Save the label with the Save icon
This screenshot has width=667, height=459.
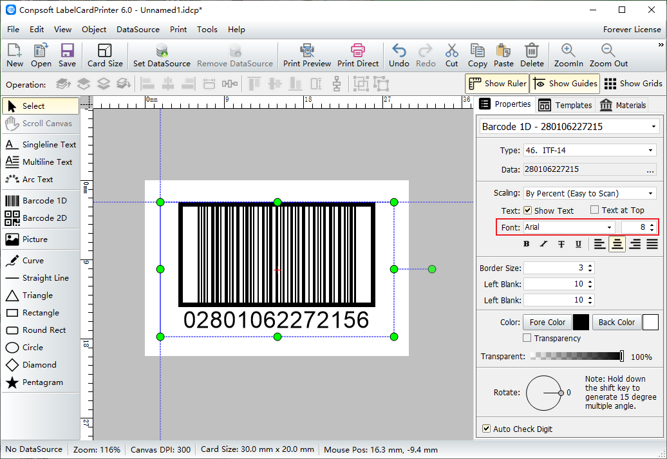click(67, 55)
